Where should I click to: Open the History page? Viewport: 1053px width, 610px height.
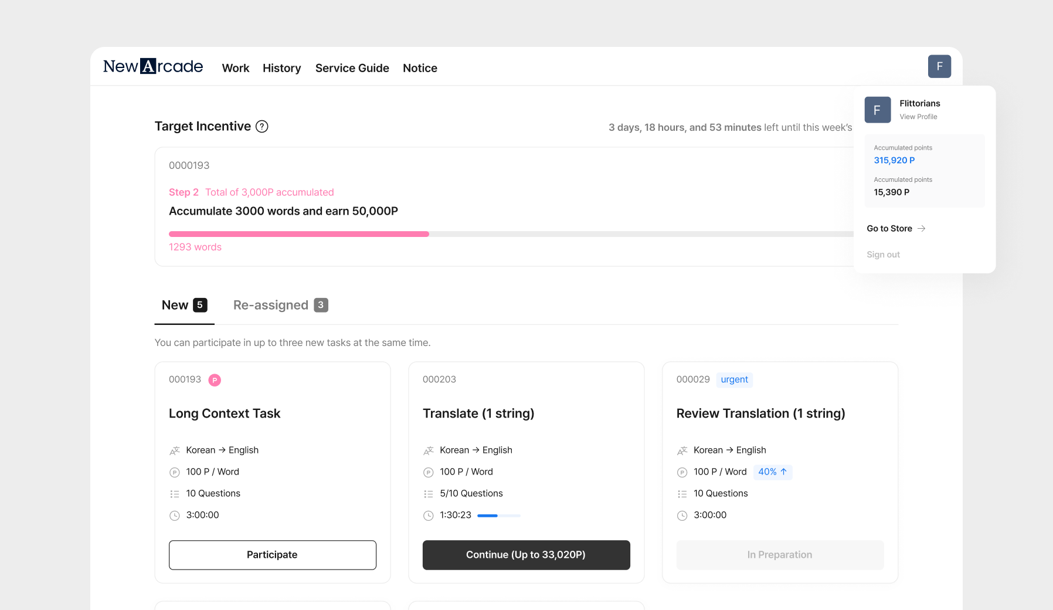(x=281, y=68)
